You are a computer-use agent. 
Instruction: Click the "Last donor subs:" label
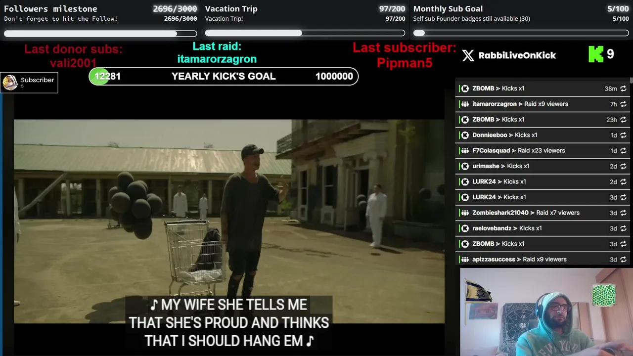[x=73, y=49]
